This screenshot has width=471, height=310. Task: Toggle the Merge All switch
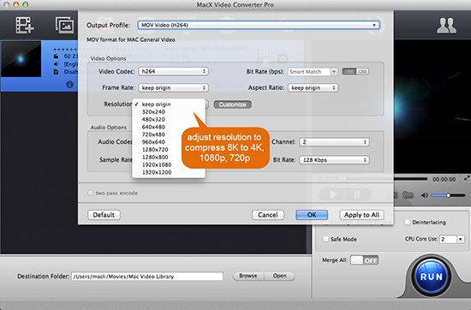pos(364,260)
